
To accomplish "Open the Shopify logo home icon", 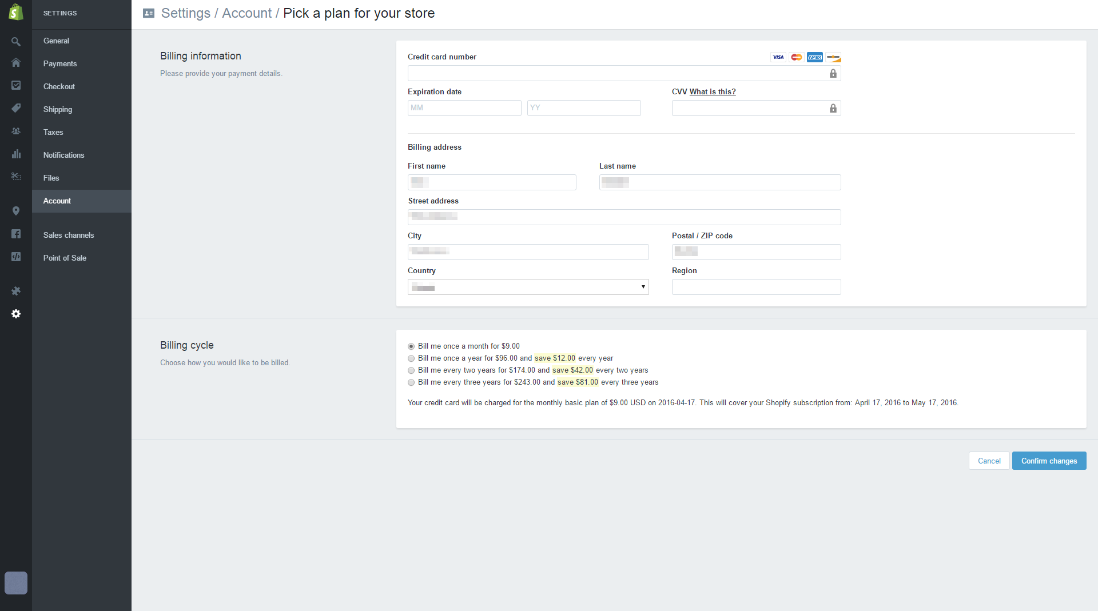I will tap(16, 12).
